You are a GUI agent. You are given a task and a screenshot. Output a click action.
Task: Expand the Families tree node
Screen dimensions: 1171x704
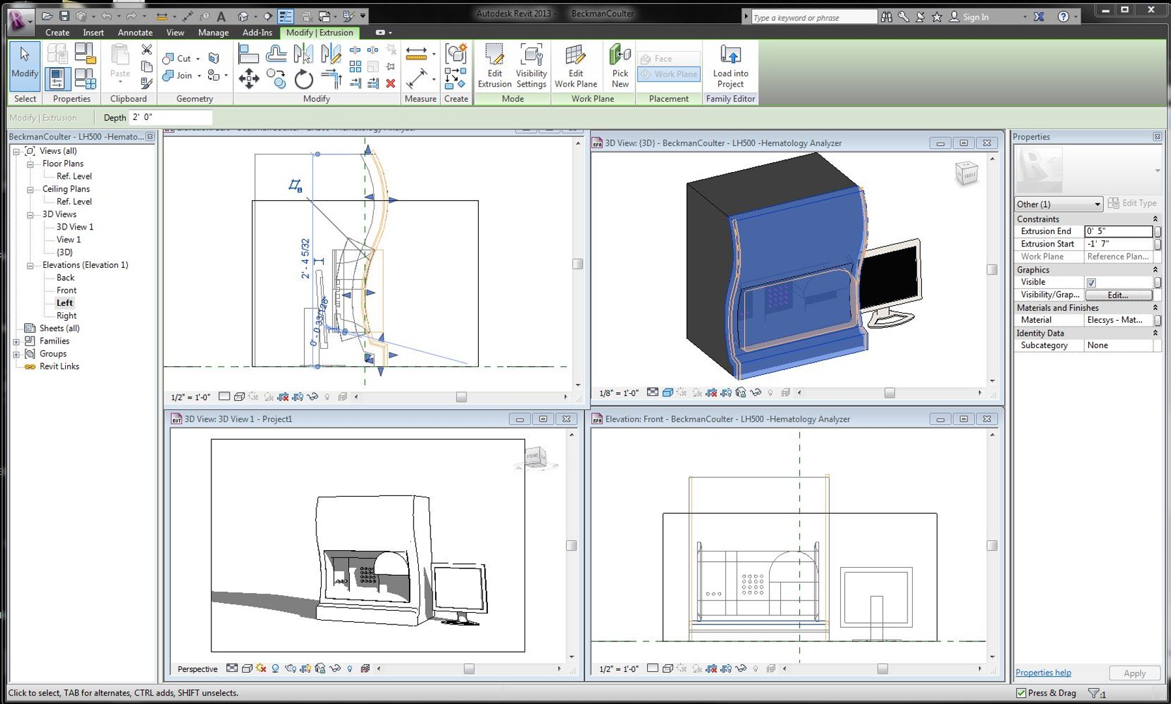tap(16, 342)
